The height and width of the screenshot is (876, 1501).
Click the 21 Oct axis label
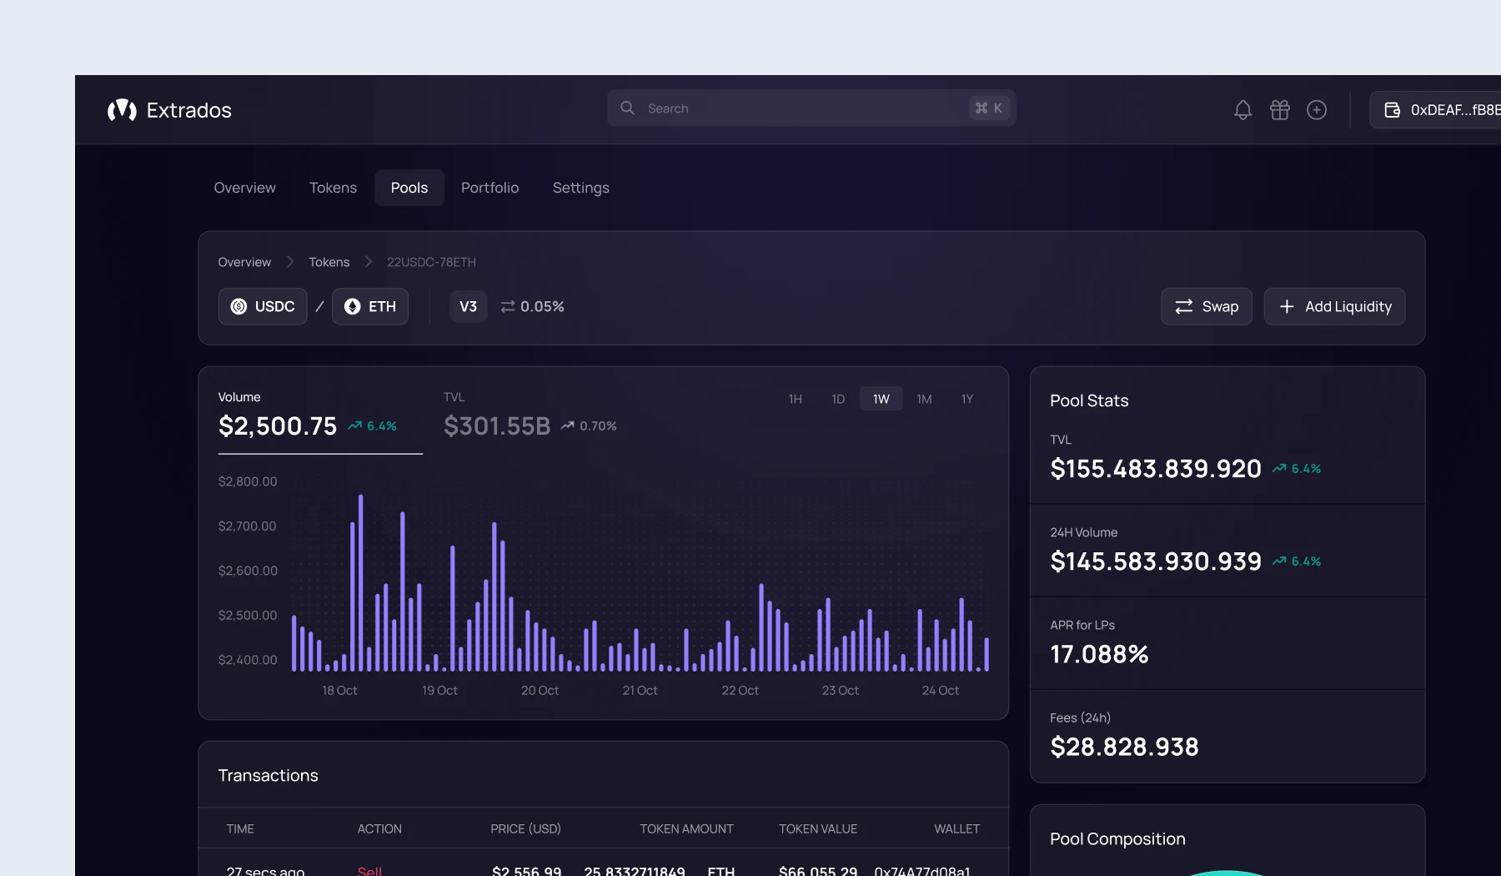(640, 691)
